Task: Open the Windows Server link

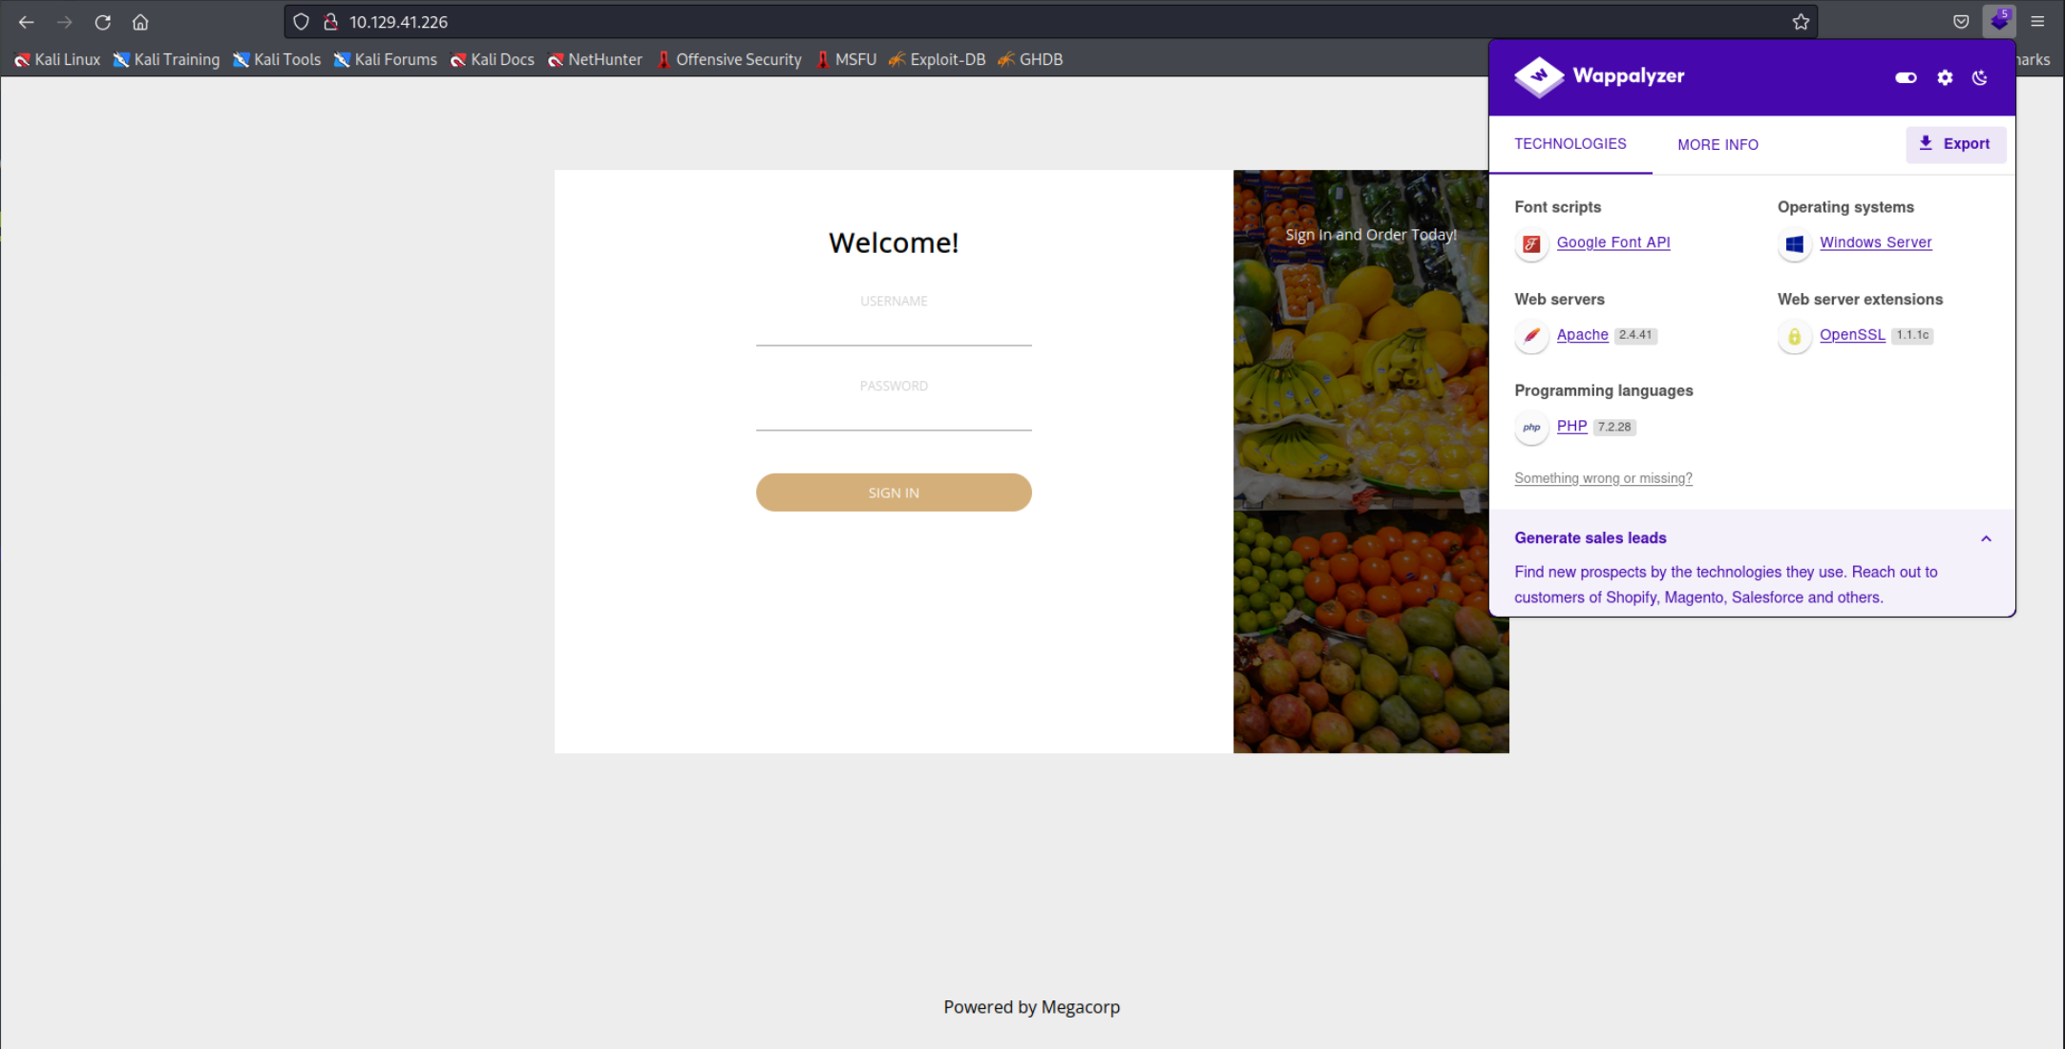Action: point(1875,242)
